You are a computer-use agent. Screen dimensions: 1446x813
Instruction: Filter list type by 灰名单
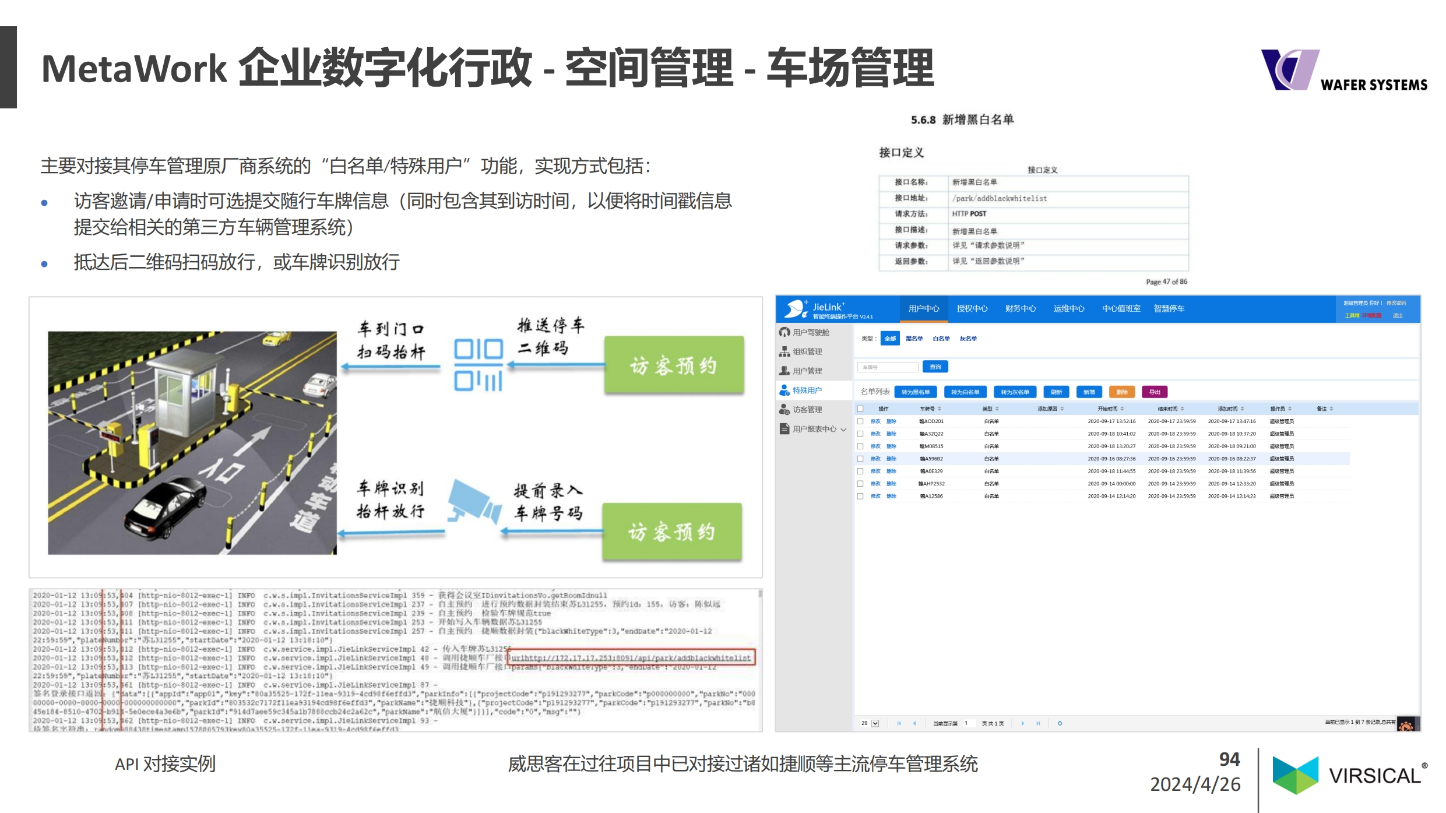[968, 338]
